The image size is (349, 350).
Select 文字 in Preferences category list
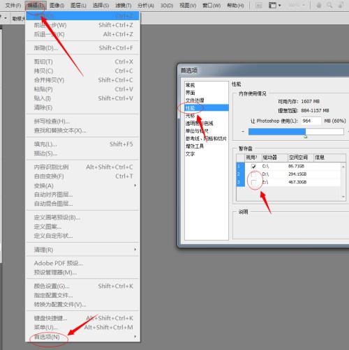click(x=207, y=154)
